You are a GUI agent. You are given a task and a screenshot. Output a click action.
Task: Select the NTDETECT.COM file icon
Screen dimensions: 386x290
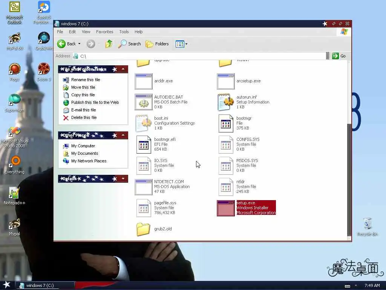point(144,187)
